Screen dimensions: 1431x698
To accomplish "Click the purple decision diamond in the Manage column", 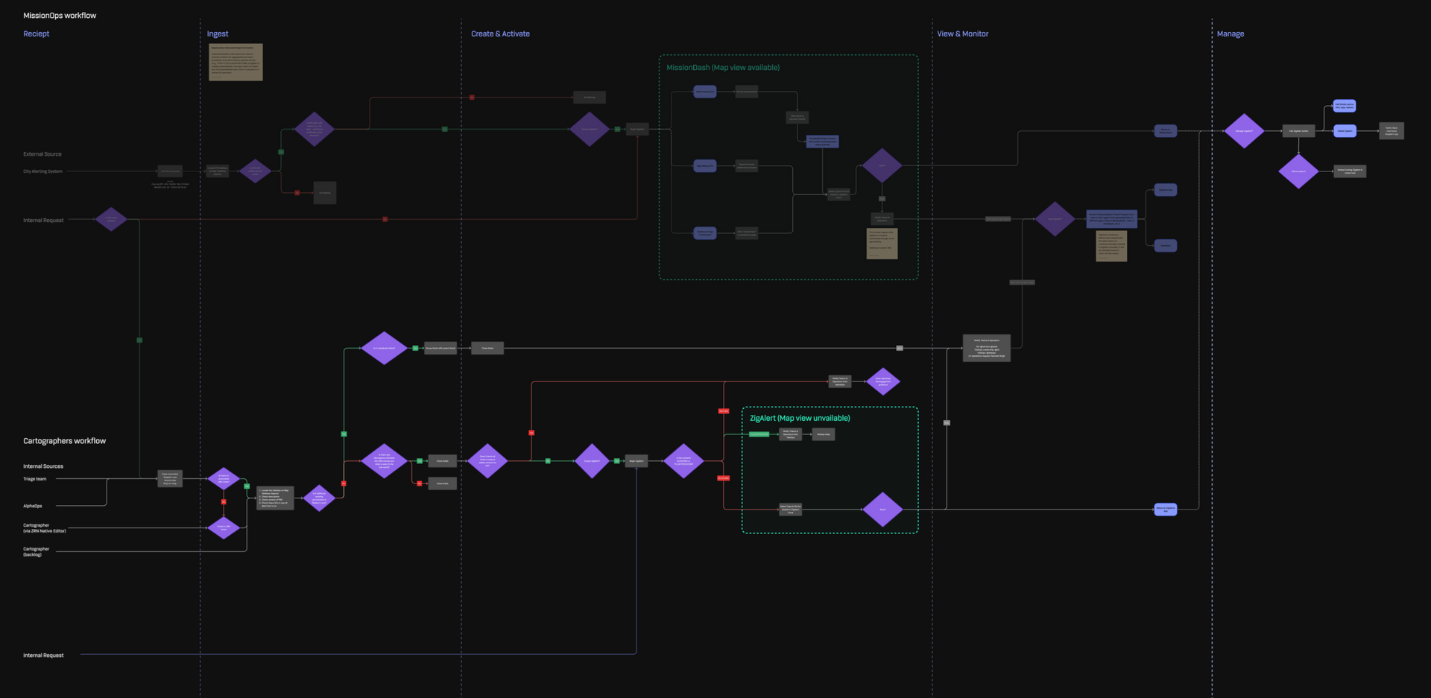I will click(1244, 131).
